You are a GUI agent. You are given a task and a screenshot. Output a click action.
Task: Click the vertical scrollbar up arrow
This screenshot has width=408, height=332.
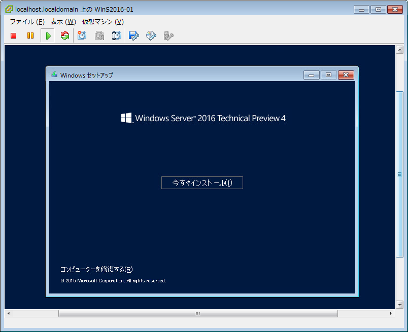tap(399, 49)
